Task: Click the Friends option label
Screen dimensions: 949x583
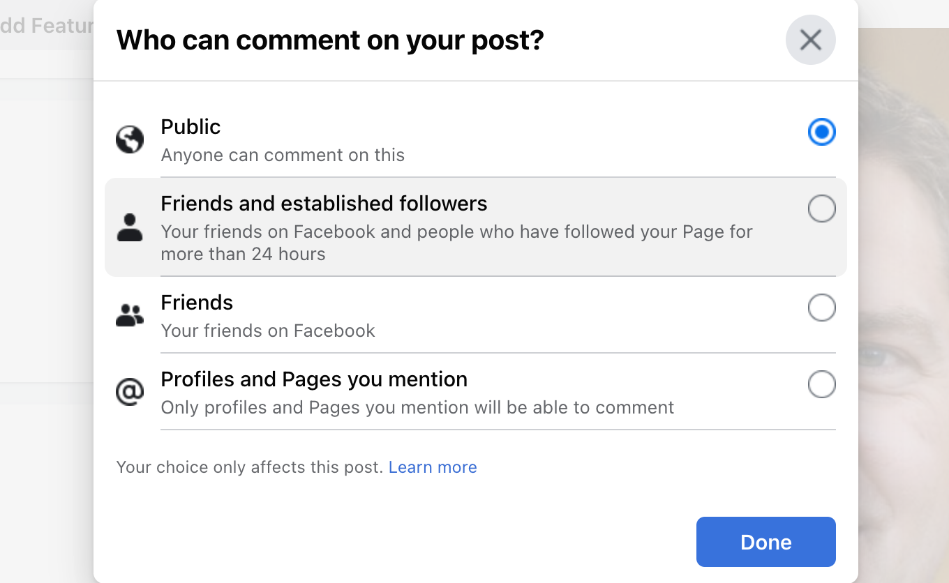Action: pos(196,303)
